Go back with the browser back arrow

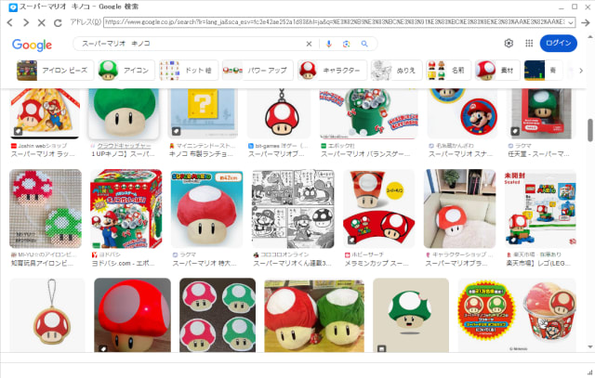10,22
